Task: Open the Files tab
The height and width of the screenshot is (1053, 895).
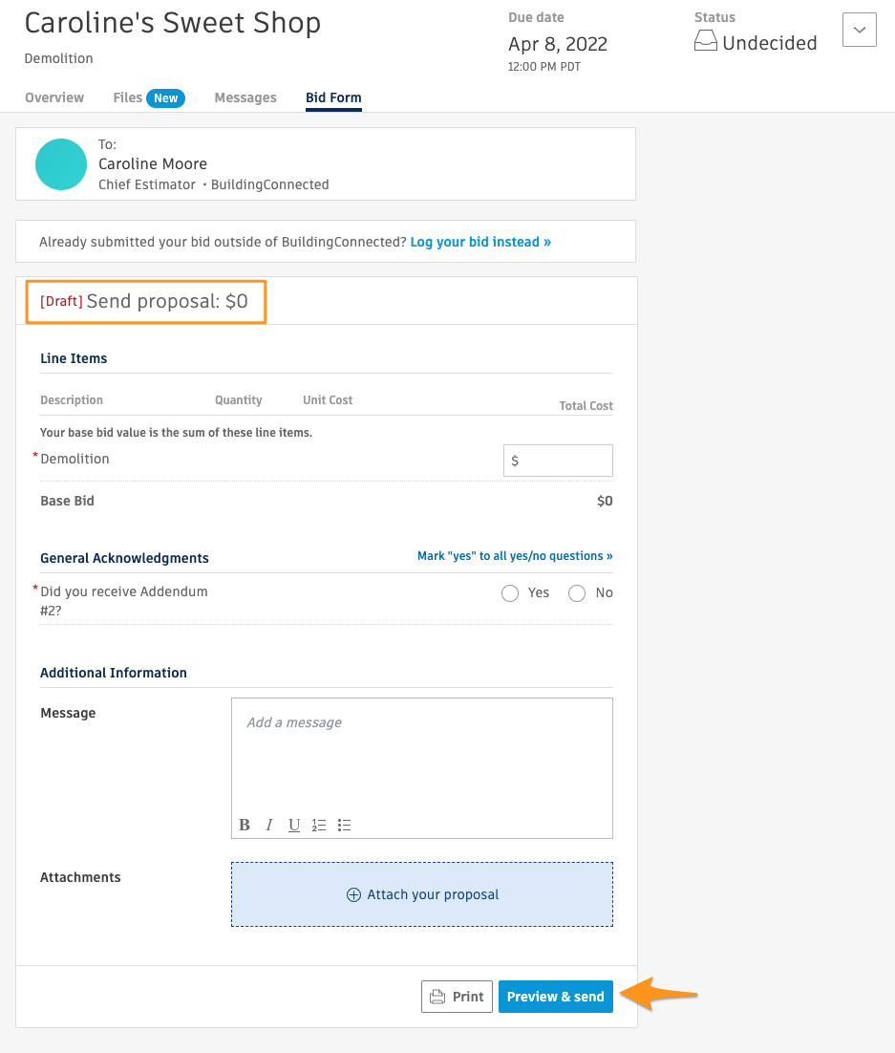Action: pos(128,97)
